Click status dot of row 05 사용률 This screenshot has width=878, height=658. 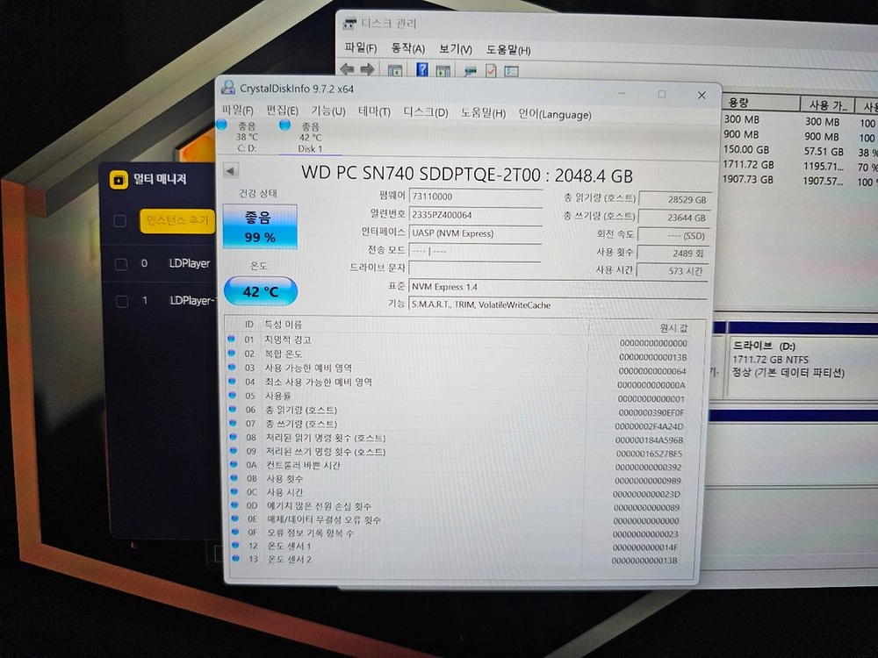(233, 395)
